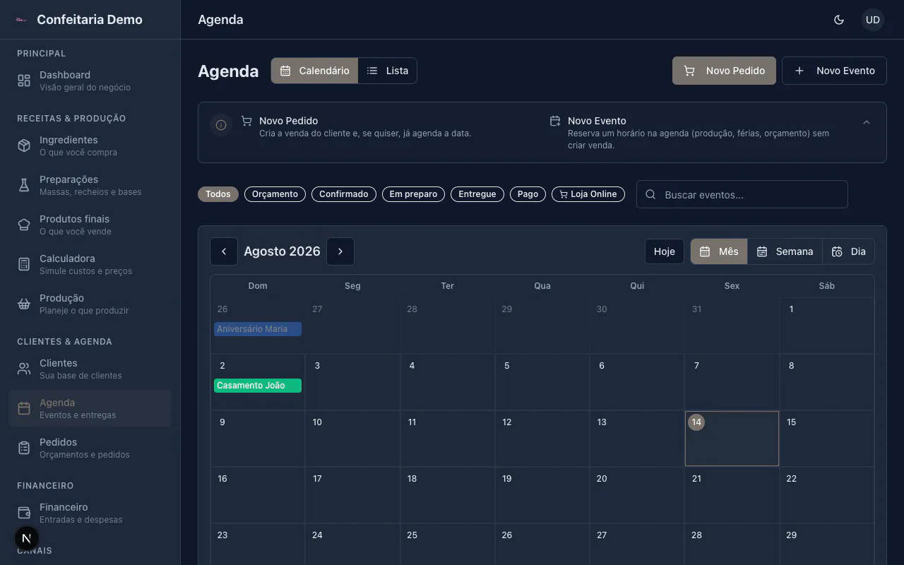Filter events by Orçamento
This screenshot has width=904, height=565.
[x=275, y=194]
